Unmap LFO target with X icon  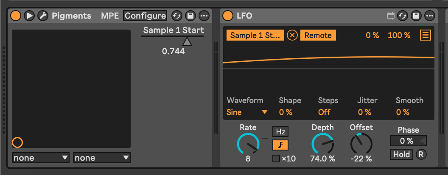tap(292, 35)
